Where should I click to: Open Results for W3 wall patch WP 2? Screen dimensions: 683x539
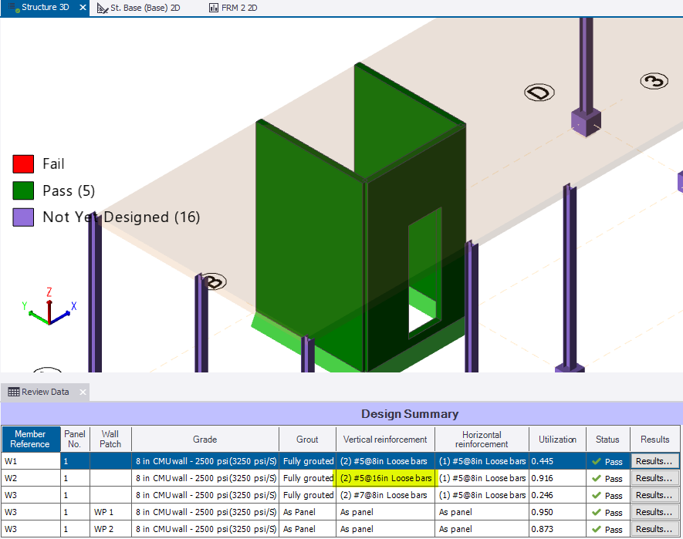pyautogui.click(x=654, y=529)
